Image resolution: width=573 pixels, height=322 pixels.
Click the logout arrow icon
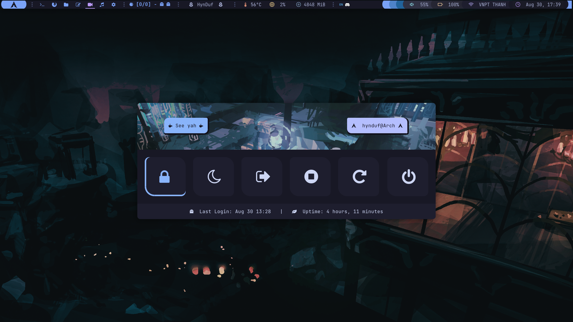262,177
